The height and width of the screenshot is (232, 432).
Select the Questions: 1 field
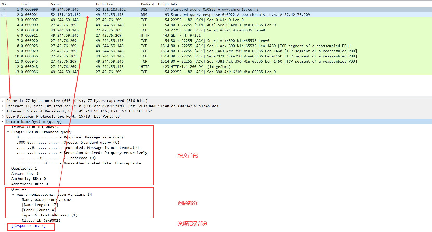[24, 168]
